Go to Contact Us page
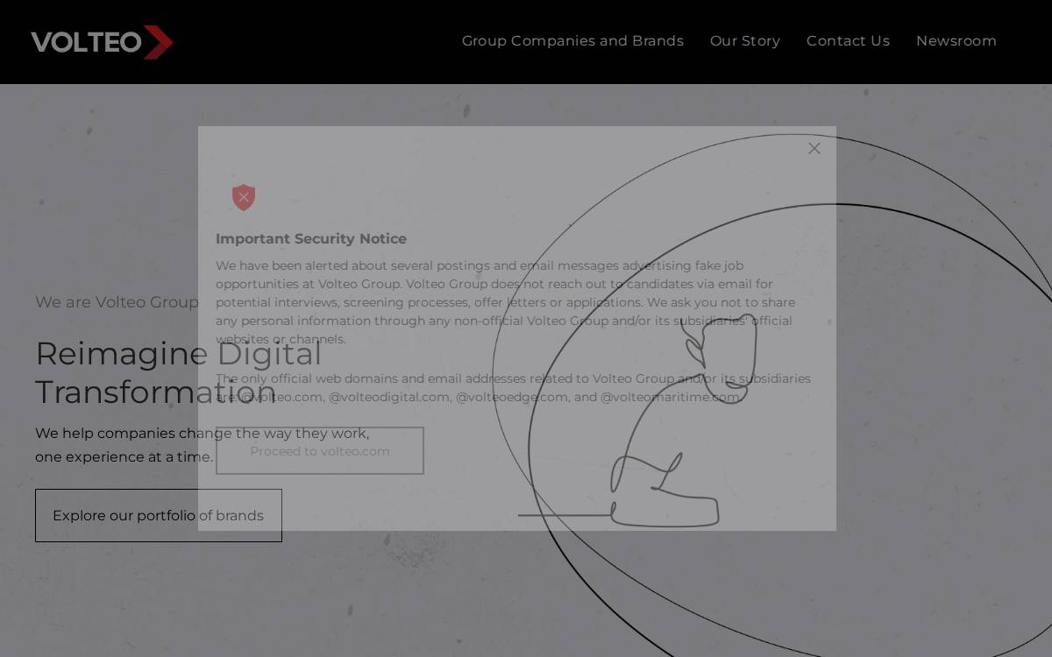1052x657 pixels. click(x=848, y=41)
